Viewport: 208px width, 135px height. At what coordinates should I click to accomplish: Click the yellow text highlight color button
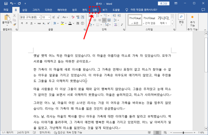click(62, 23)
